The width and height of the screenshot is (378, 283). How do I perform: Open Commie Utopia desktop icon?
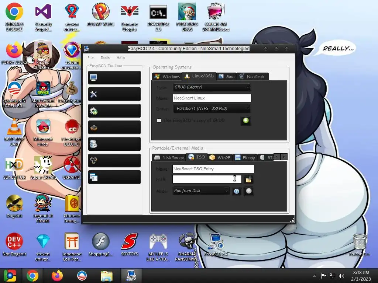click(130, 17)
